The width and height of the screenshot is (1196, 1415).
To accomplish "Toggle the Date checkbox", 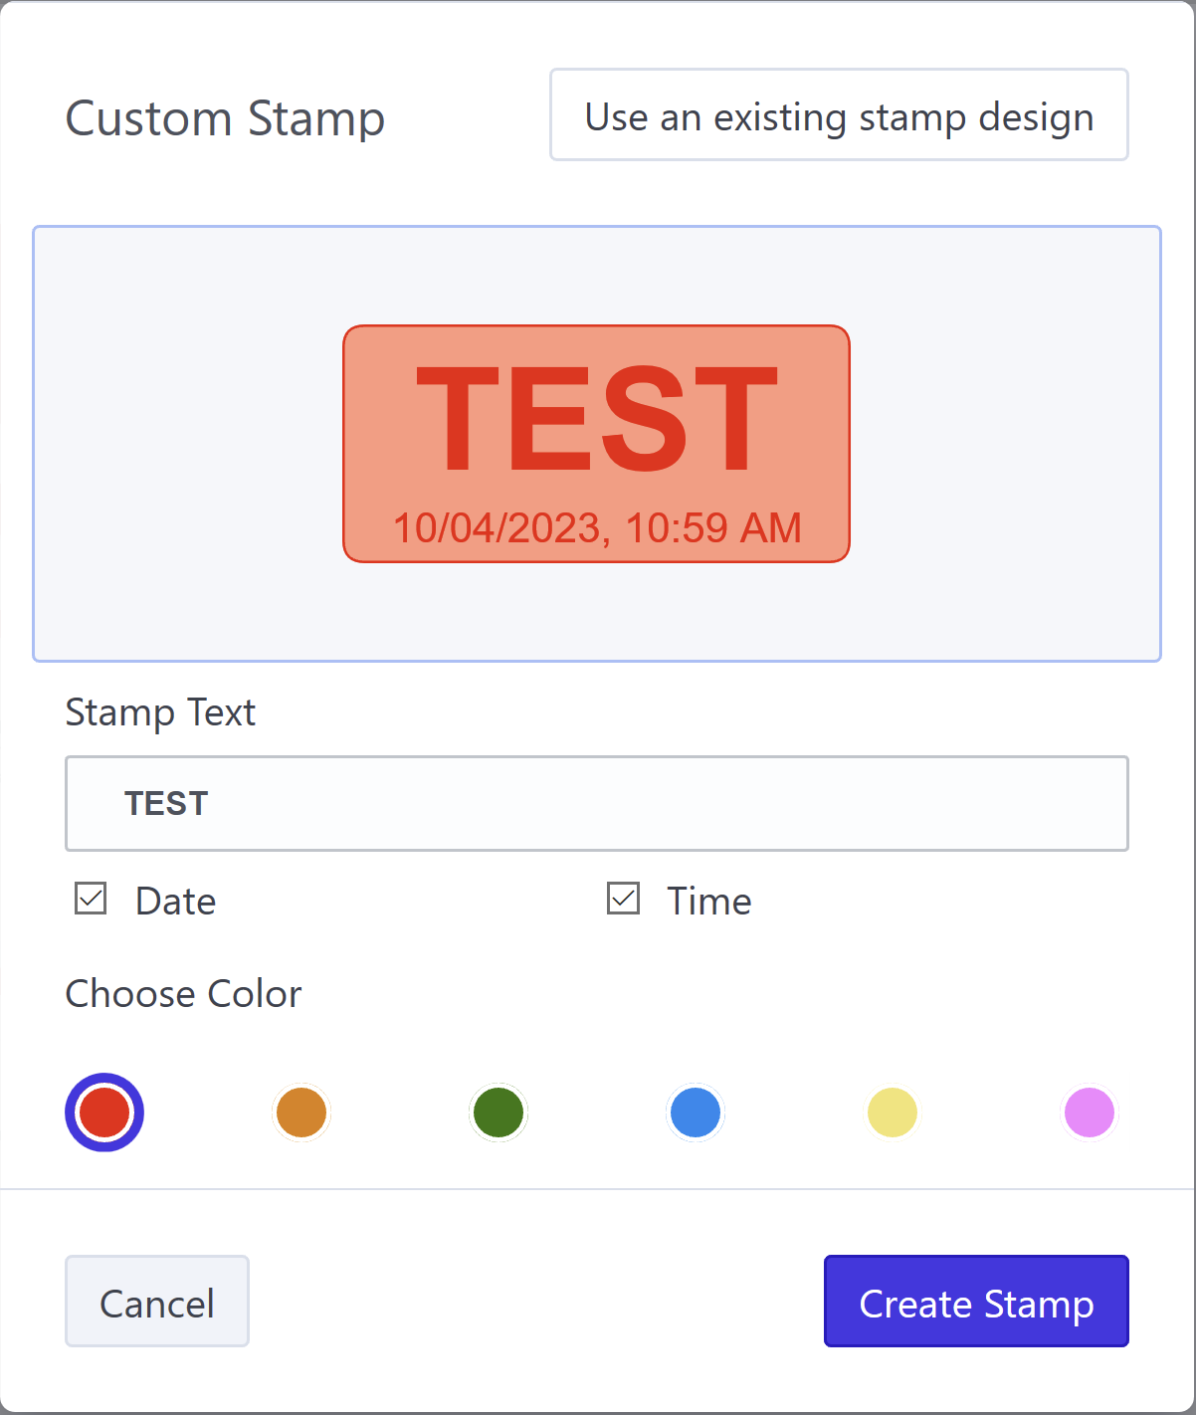I will coord(91,900).
